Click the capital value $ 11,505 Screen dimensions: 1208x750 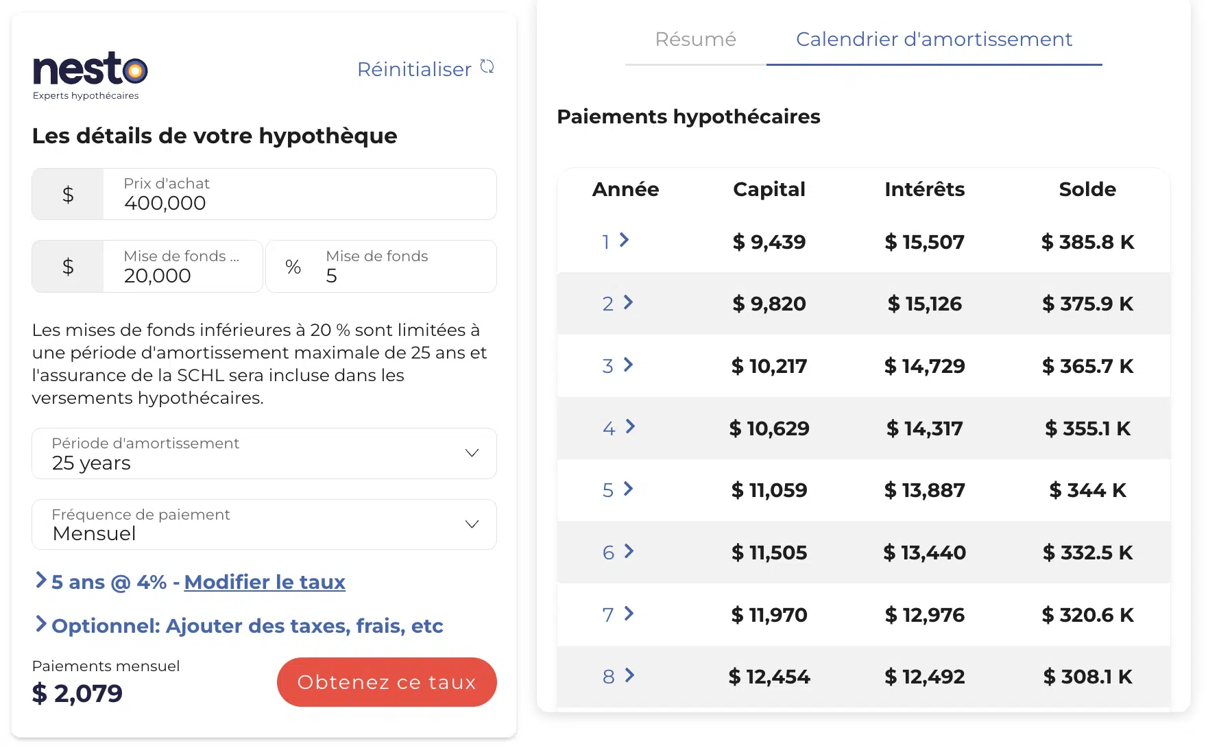click(769, 553)
